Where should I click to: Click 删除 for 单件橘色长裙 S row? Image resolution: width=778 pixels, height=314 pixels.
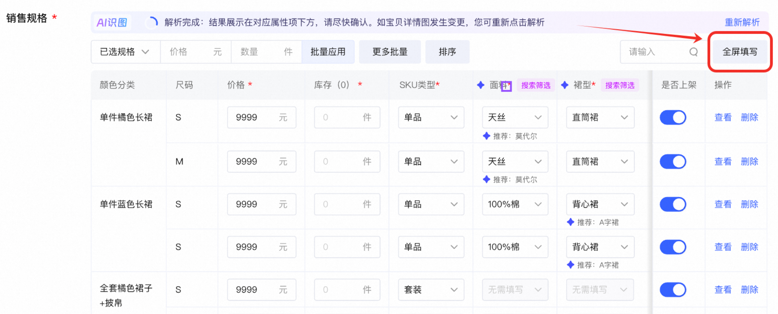click(749, 118)
